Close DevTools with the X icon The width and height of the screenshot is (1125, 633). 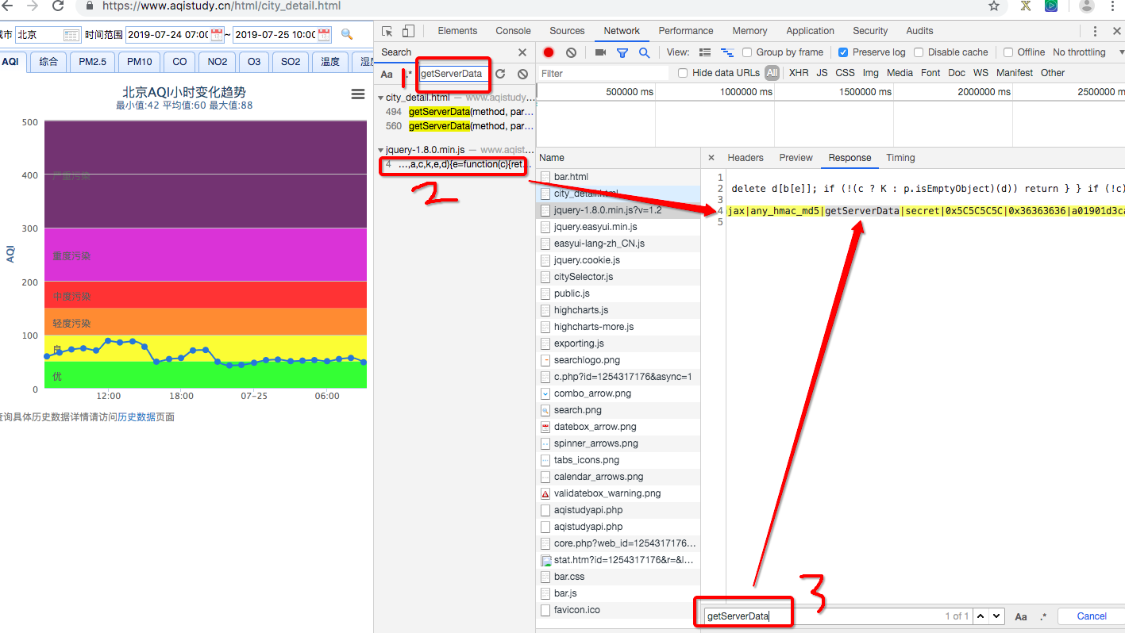(1116, 31)
